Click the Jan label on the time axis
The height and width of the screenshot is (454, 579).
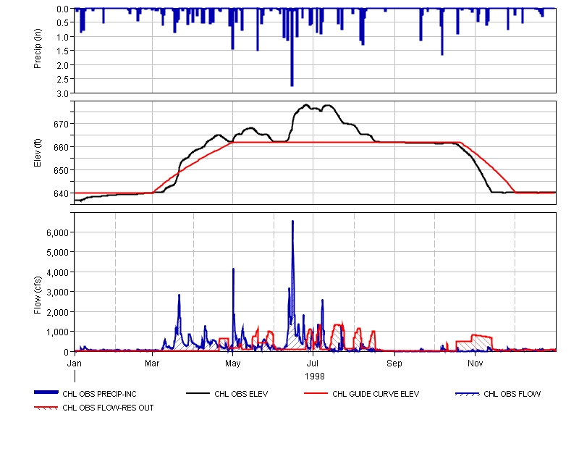pyautogui.click(x=75, y=361)
